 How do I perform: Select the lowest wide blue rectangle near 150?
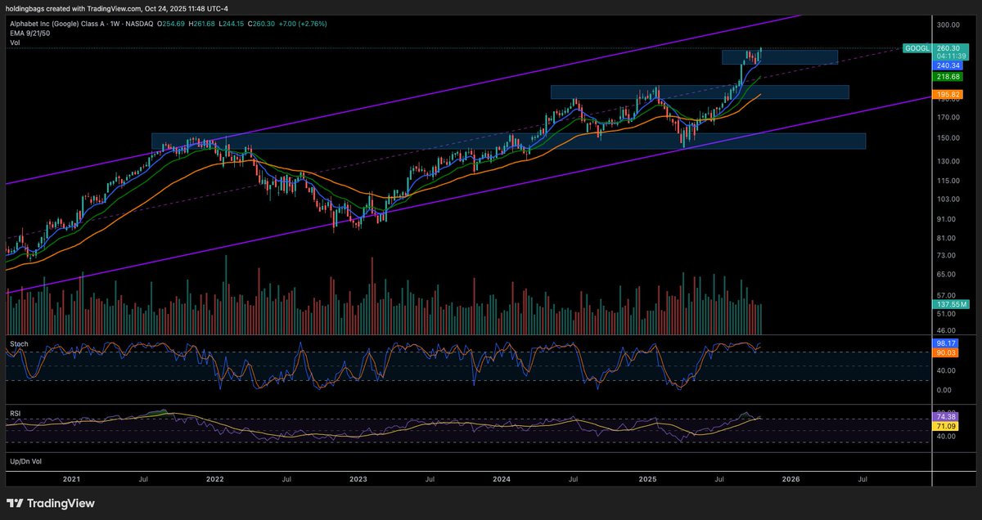tap(508, 141)
